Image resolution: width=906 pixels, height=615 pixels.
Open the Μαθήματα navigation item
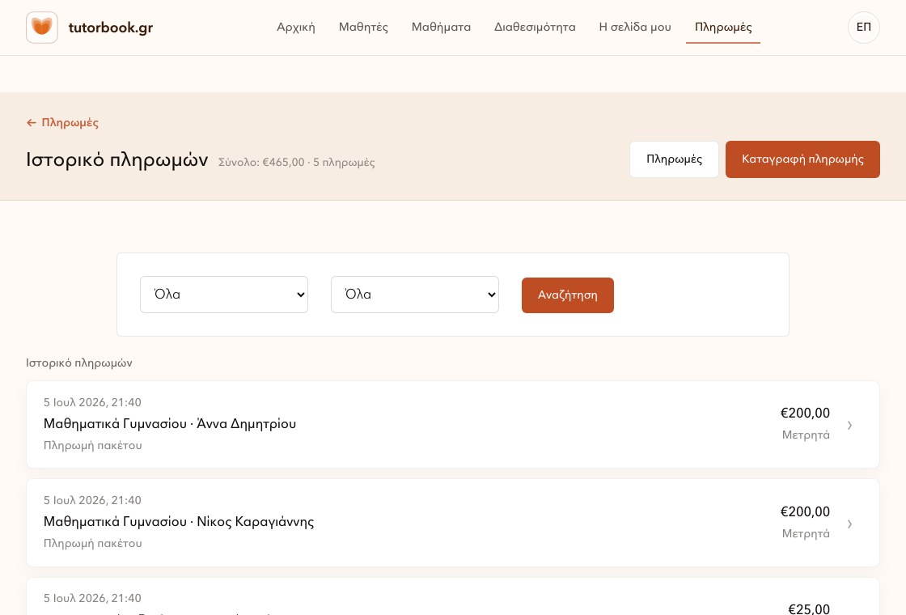(x=441, y=28)
